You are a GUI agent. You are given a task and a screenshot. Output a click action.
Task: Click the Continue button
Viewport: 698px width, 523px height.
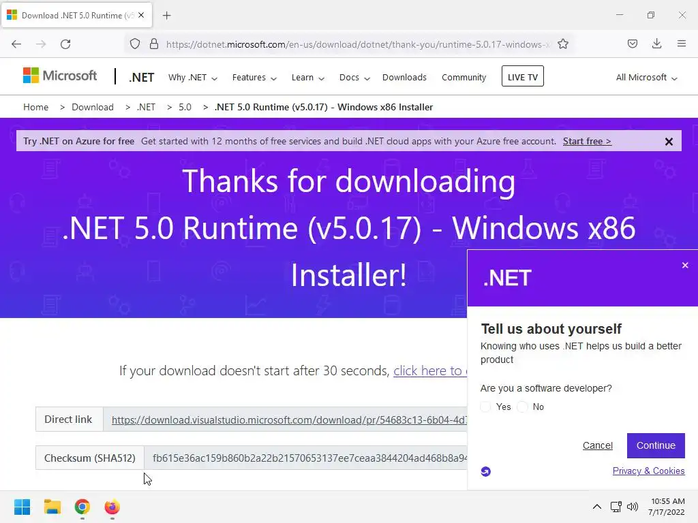point(656,445)
